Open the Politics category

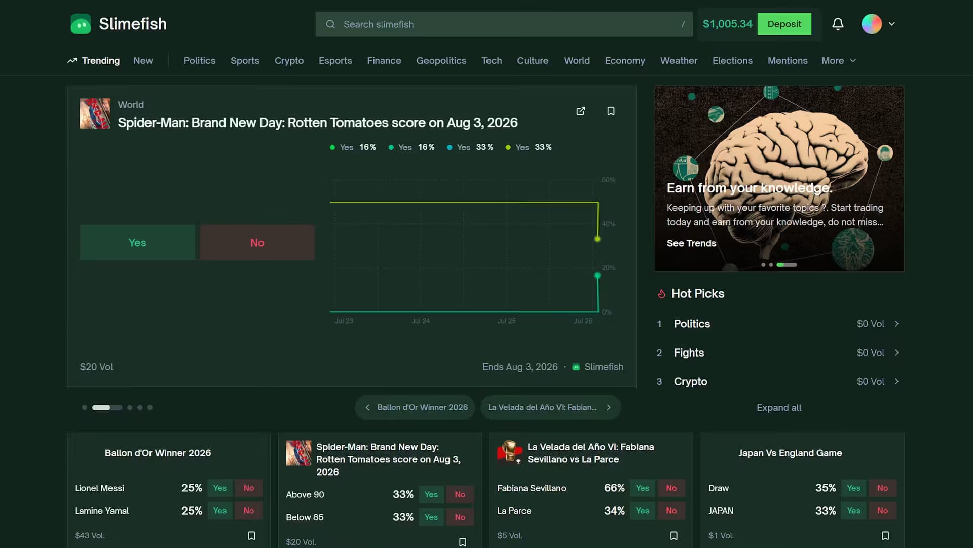click(x=199, y=60)
